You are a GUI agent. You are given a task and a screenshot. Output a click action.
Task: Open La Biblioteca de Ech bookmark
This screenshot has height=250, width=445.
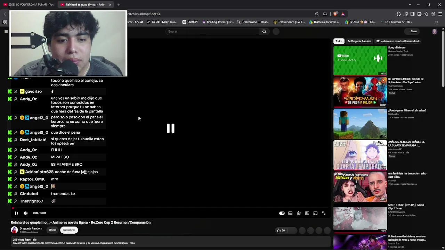(396, 22)
